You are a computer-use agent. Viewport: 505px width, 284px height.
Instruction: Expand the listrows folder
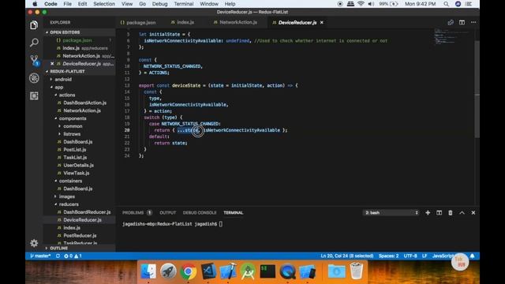click(72, 134)
